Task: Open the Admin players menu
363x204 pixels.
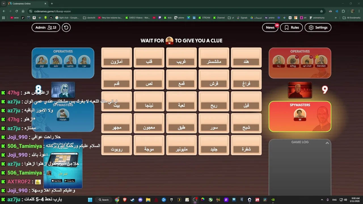Action: click(x=46, y=27)
